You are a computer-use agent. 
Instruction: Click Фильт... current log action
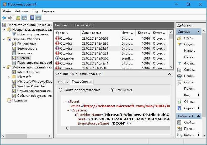[x=189, y=63]
